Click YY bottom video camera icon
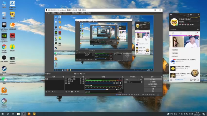207x116 pixels. click(191, 80)
